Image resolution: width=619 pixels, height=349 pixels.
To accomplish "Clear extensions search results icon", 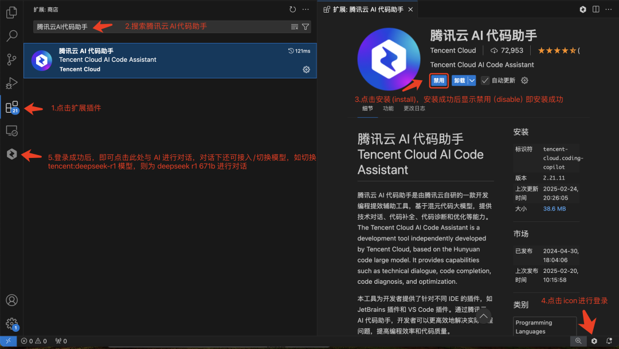I will click(x=295, y=27).
